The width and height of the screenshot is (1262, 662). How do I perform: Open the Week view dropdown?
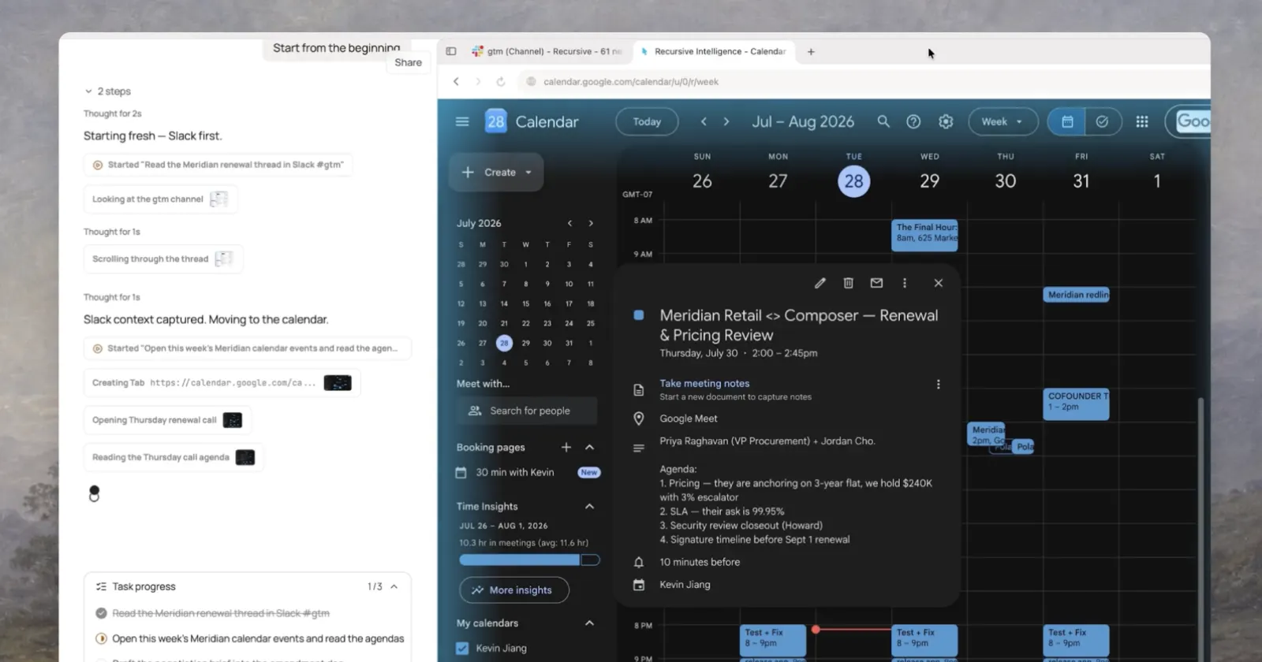[x=1003, y=121]
